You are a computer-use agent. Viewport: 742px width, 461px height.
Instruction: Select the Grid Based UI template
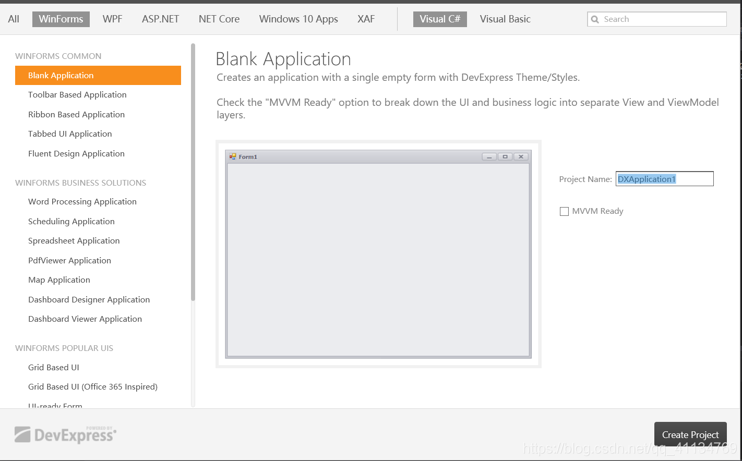click(54, 368)
